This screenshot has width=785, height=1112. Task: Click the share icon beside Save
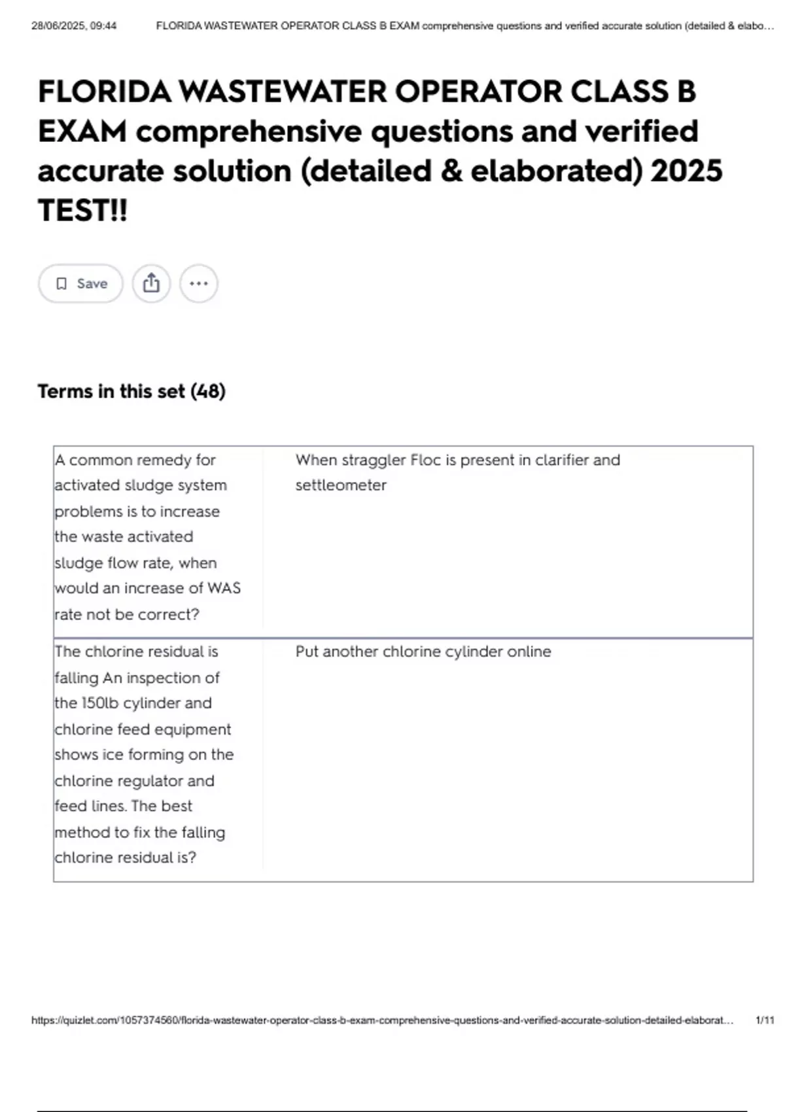[x=151, y=283]
